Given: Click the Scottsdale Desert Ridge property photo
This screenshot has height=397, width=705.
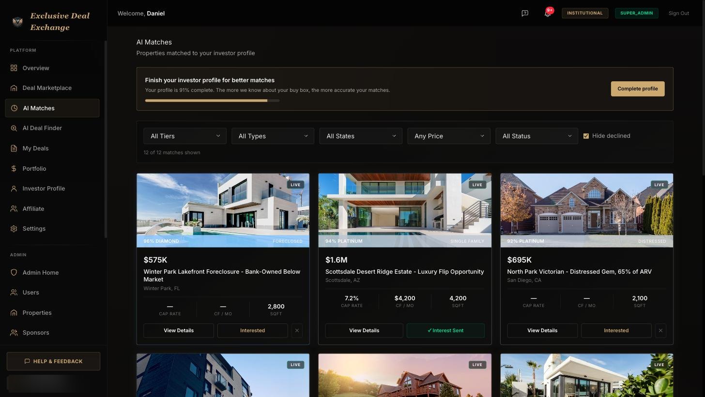Looking at the screenshot, I should 405,210.
